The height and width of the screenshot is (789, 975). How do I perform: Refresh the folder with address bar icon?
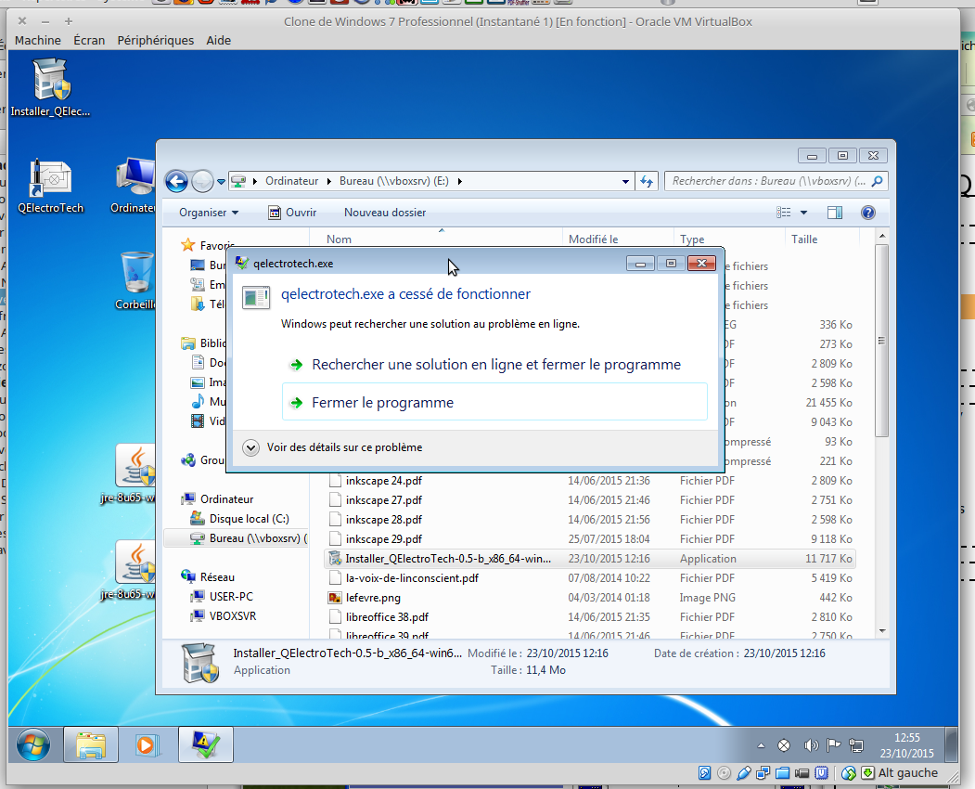pyautogui.click(x=648, y=181)
